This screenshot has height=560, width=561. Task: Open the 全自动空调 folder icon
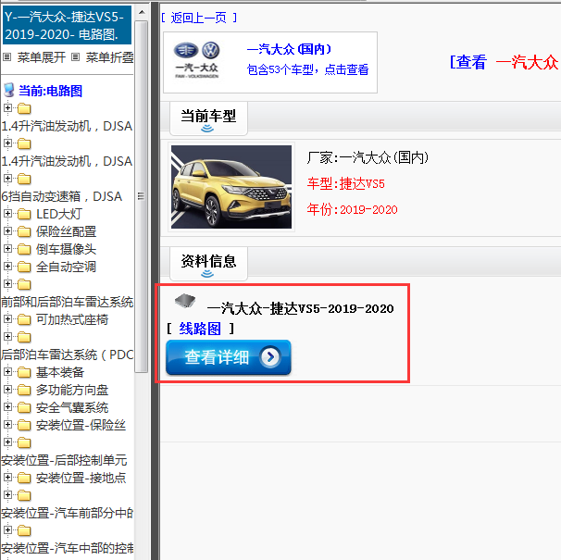tap(24, 267)
